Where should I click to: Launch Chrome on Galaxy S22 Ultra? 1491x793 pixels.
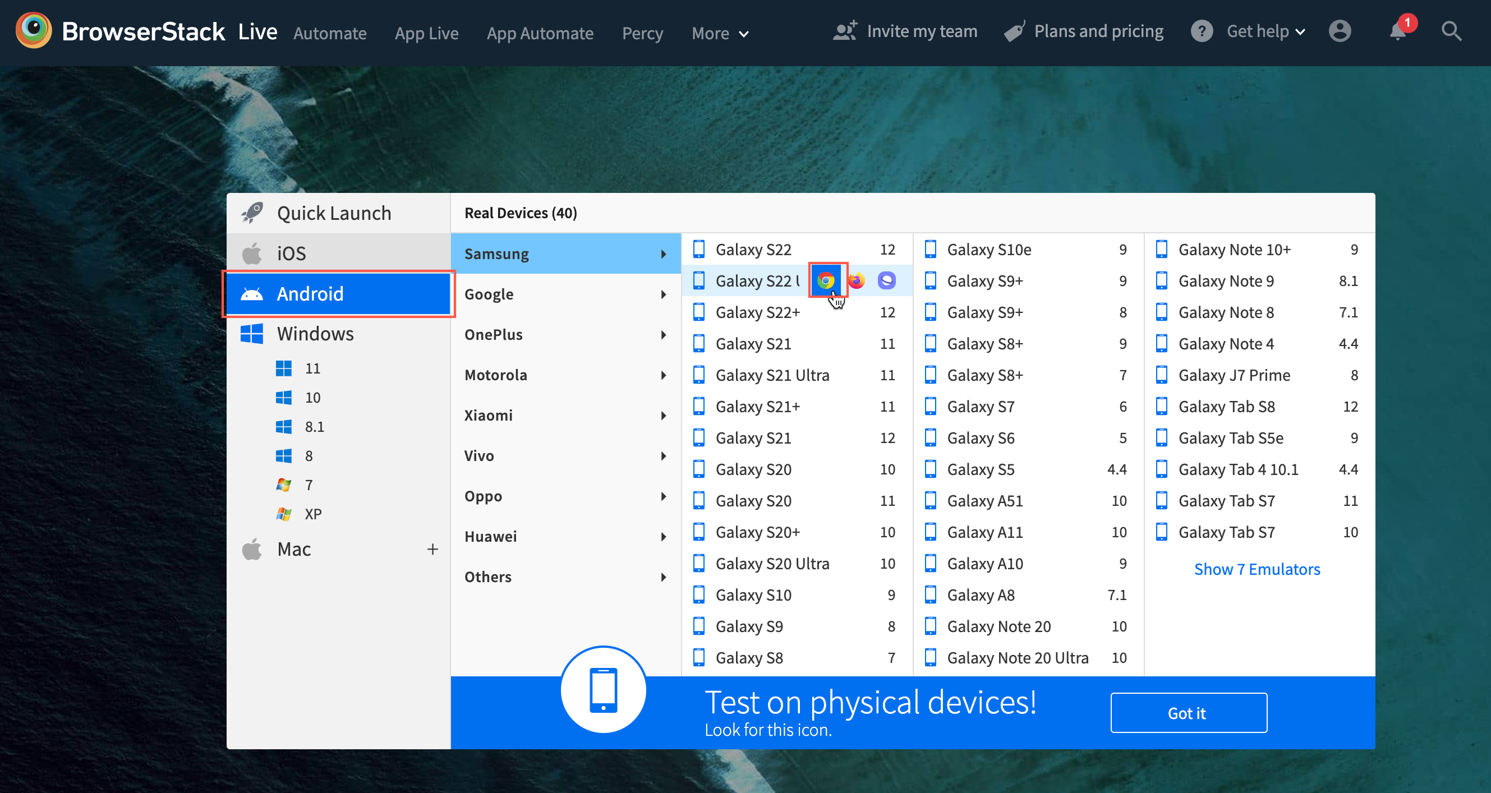click(x=826, y=280)
